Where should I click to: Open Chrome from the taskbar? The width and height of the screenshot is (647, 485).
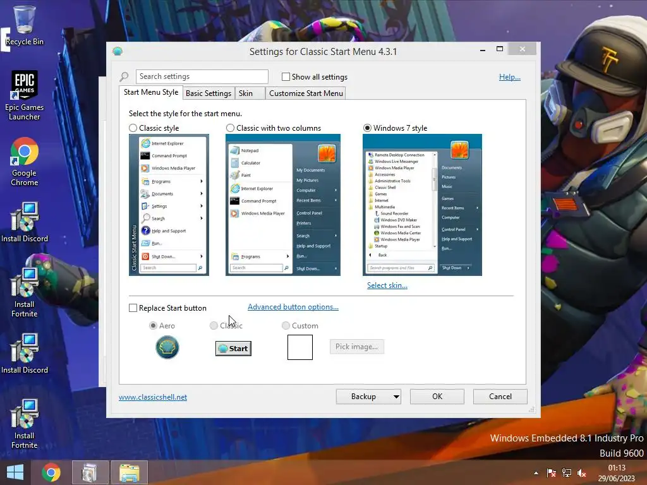coord(51,472)
